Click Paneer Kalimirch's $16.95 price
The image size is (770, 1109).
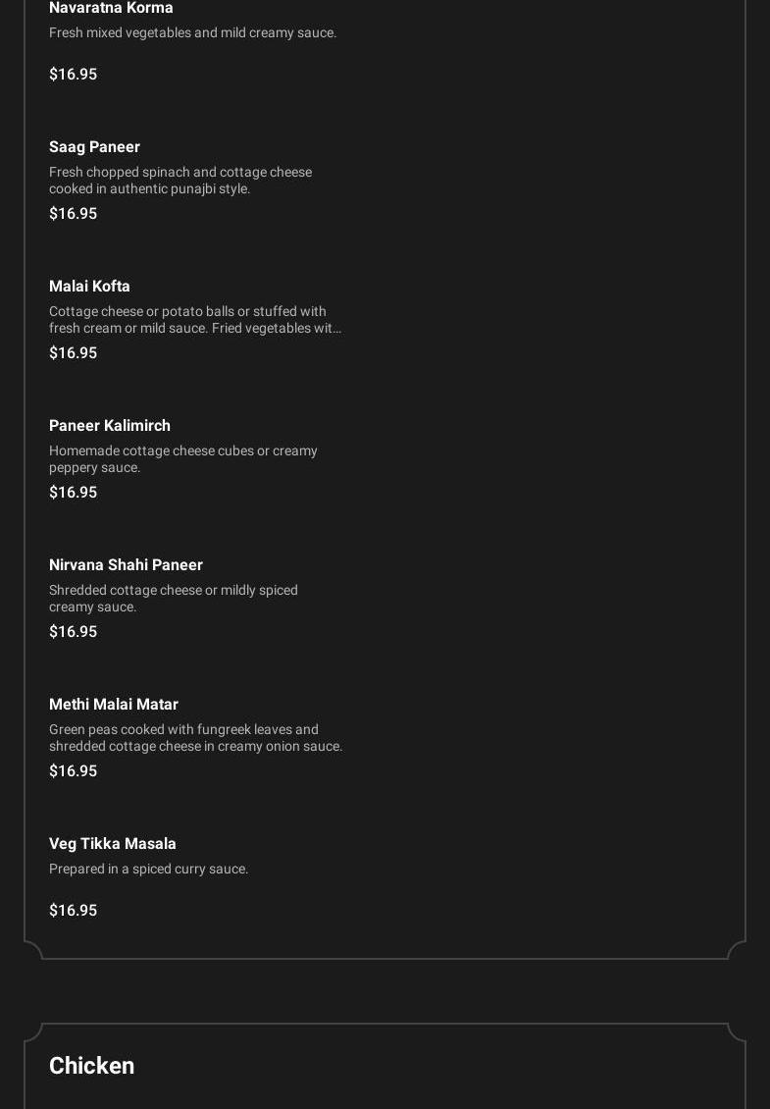coord(73,492)
